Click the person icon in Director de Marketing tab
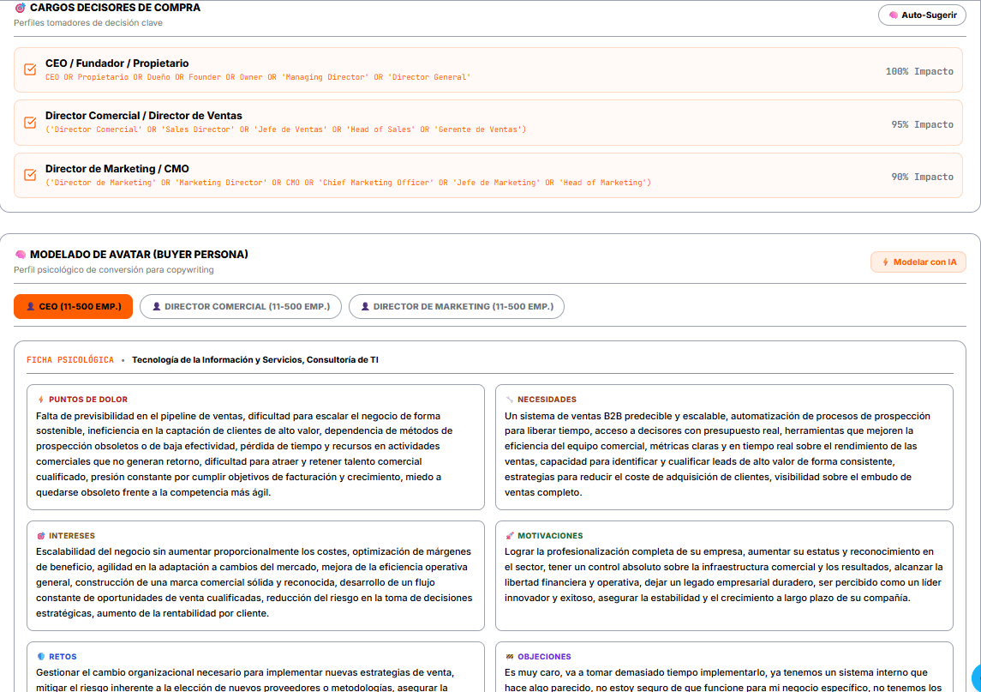Screen dimensions: 981x692 click(x=365, y=307)
